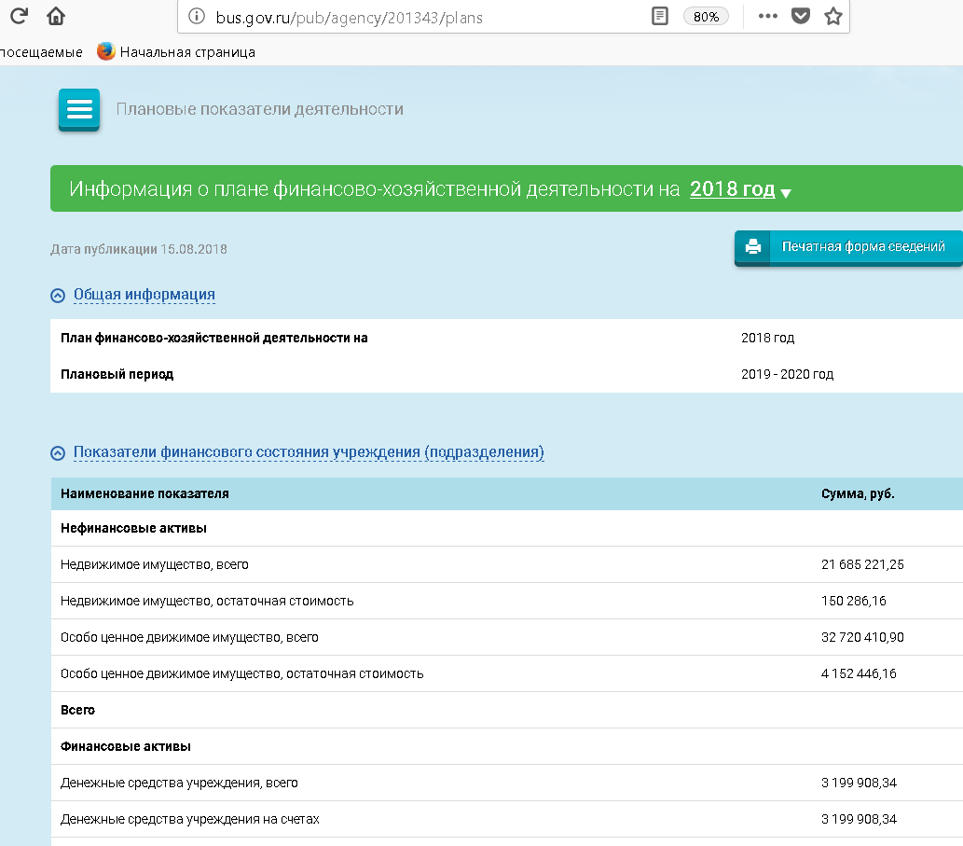This screenshot has height=846, width=963.
Task: Save page to Pocket icon
Action: click(x=800, y=16)
